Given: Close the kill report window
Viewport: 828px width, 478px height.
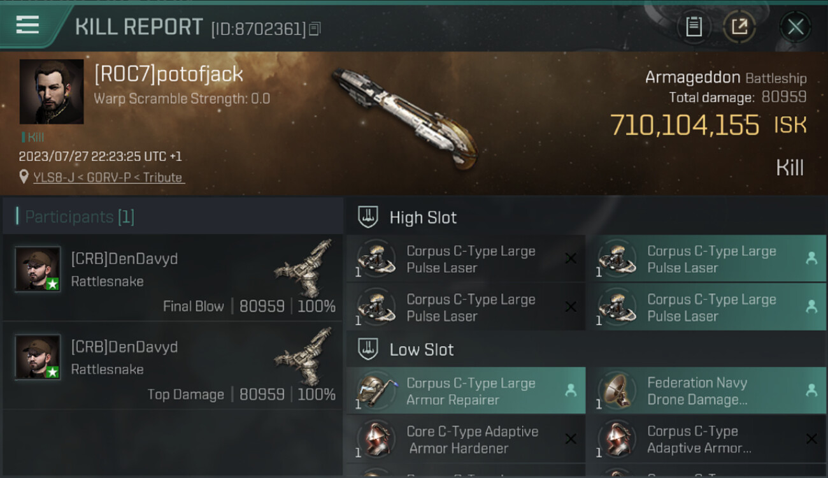Looking at the screenshot, I should pos(796,27).
